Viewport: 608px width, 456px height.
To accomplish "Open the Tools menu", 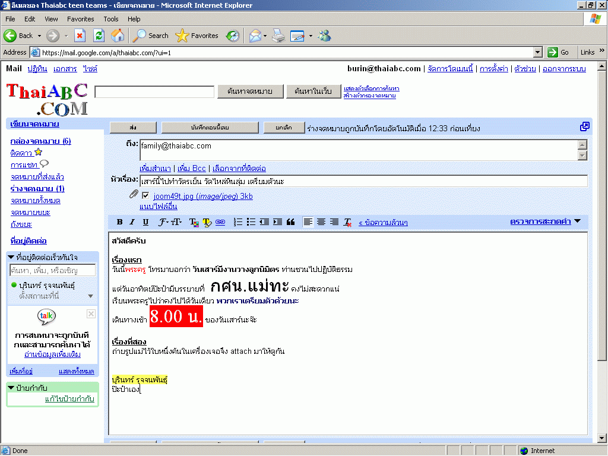I will [x=111, y=19].
